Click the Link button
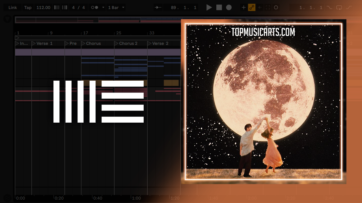The image size is (362, 203). [13, 8]
